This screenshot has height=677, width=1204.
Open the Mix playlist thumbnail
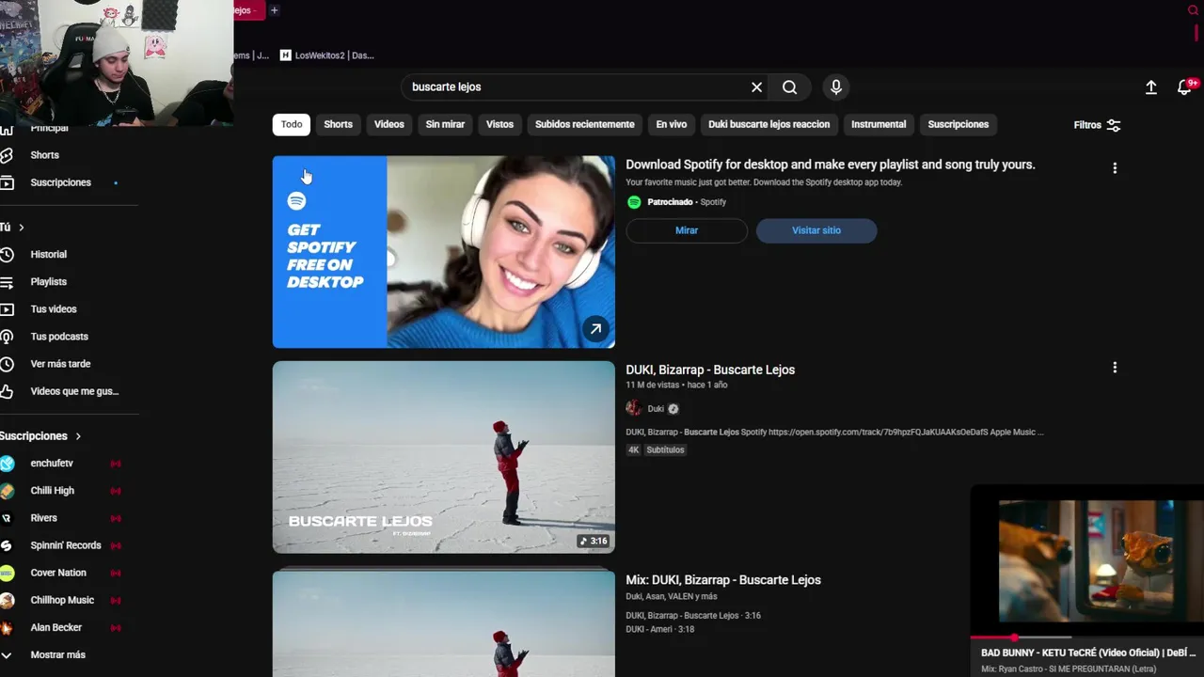pyautogui.click(x=443, y=622)
